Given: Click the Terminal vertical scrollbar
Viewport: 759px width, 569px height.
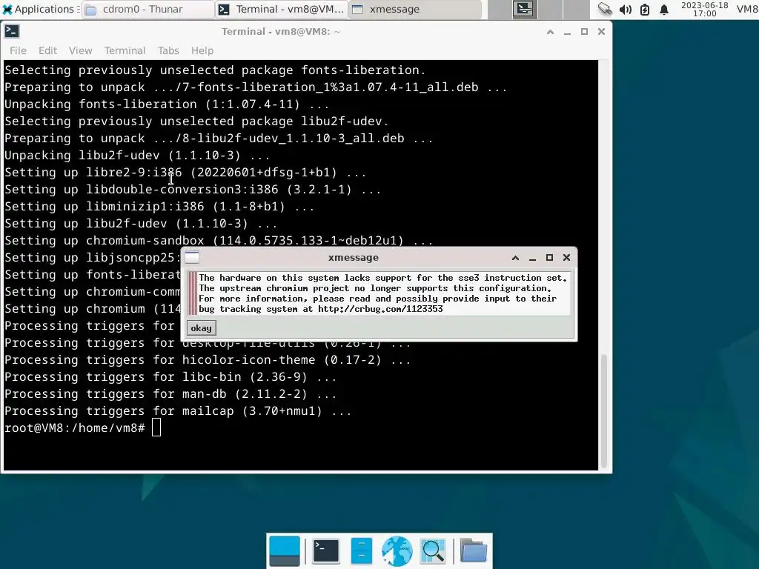Looking at the screenshot, I should coord(603,410).
